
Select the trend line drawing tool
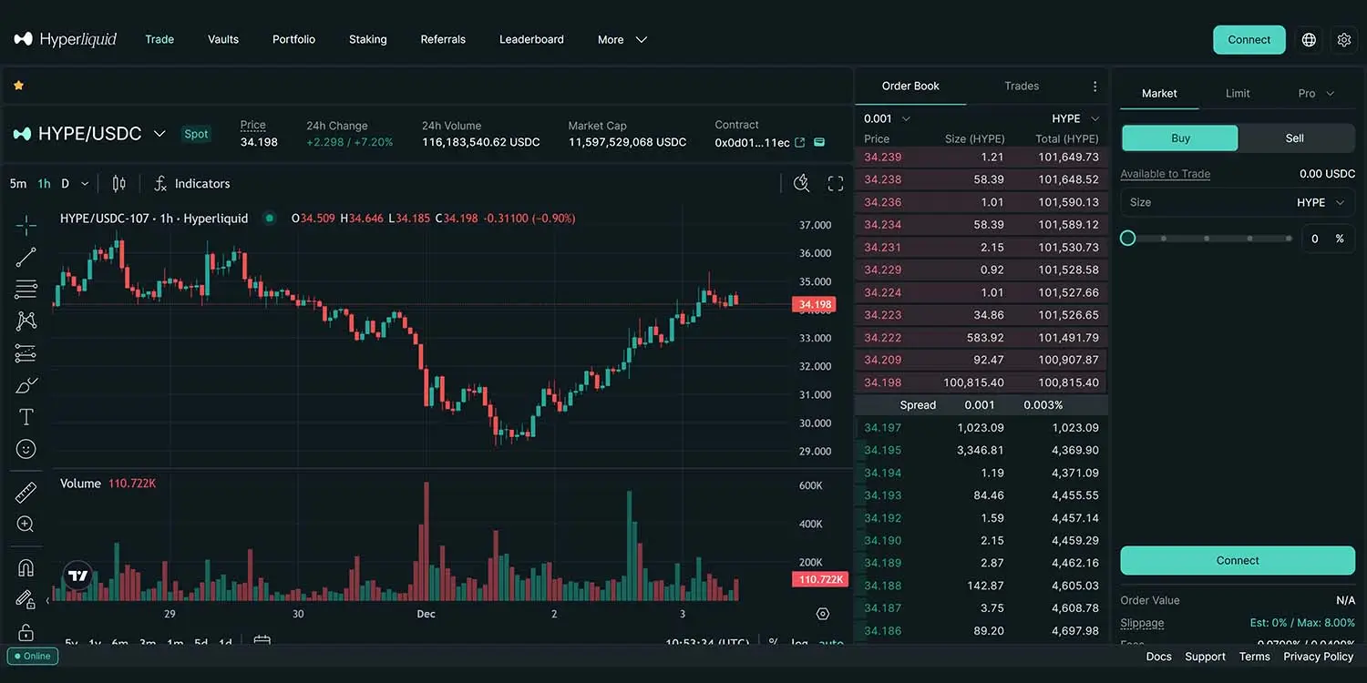coord(26,257)
